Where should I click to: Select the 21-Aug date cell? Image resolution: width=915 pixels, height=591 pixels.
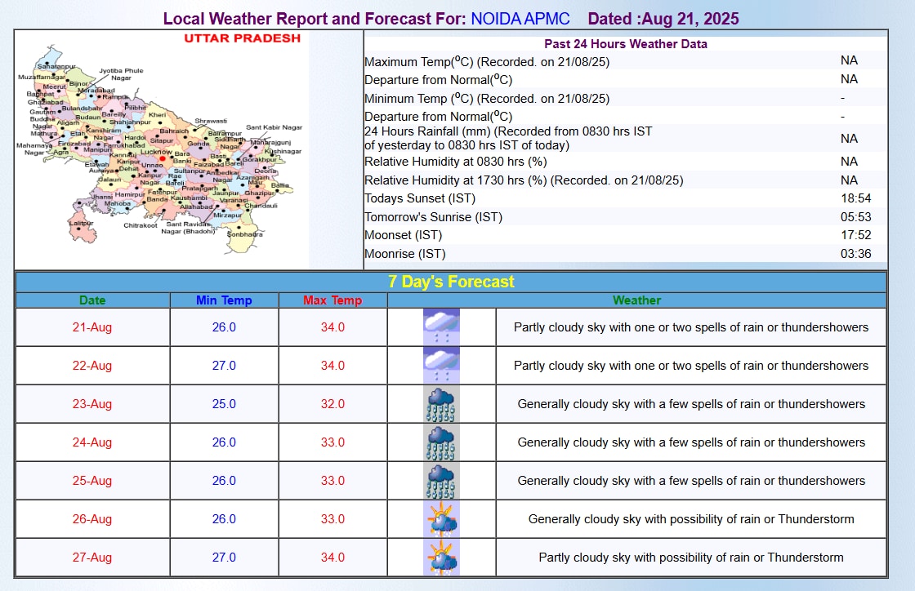[92, 327]
